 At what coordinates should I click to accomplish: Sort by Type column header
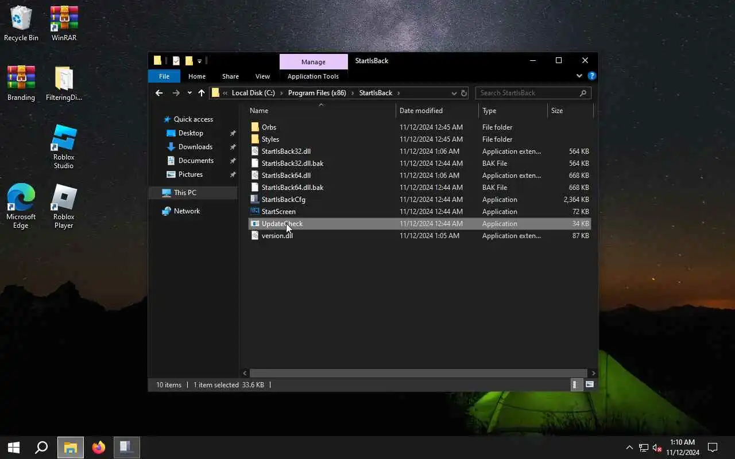click(x=513, y=111)
